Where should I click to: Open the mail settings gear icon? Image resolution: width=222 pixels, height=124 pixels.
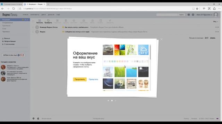click(193, 14)
